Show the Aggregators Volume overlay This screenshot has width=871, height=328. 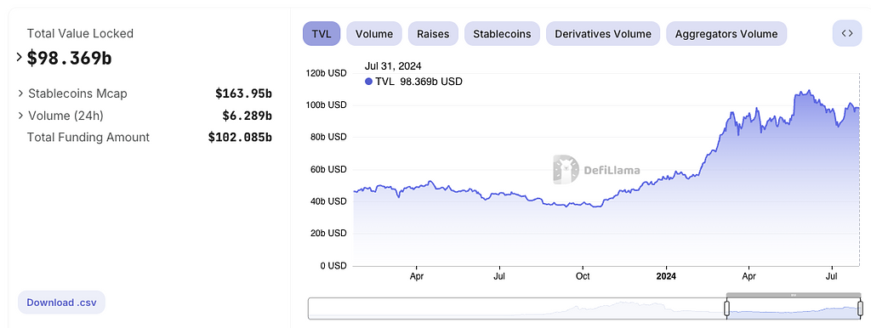726,33
